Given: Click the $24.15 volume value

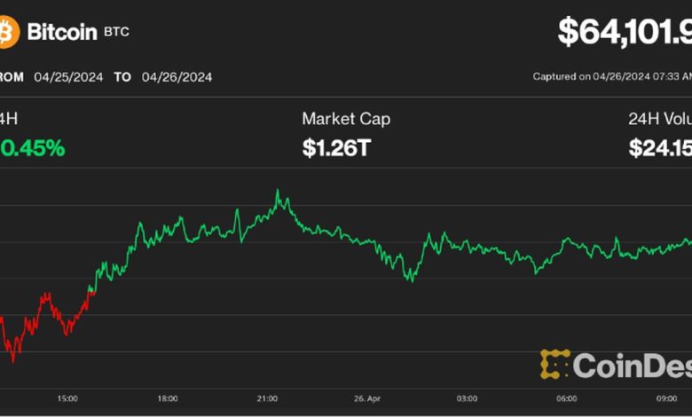Looking at the screenshot, I should tap(659, 148).
